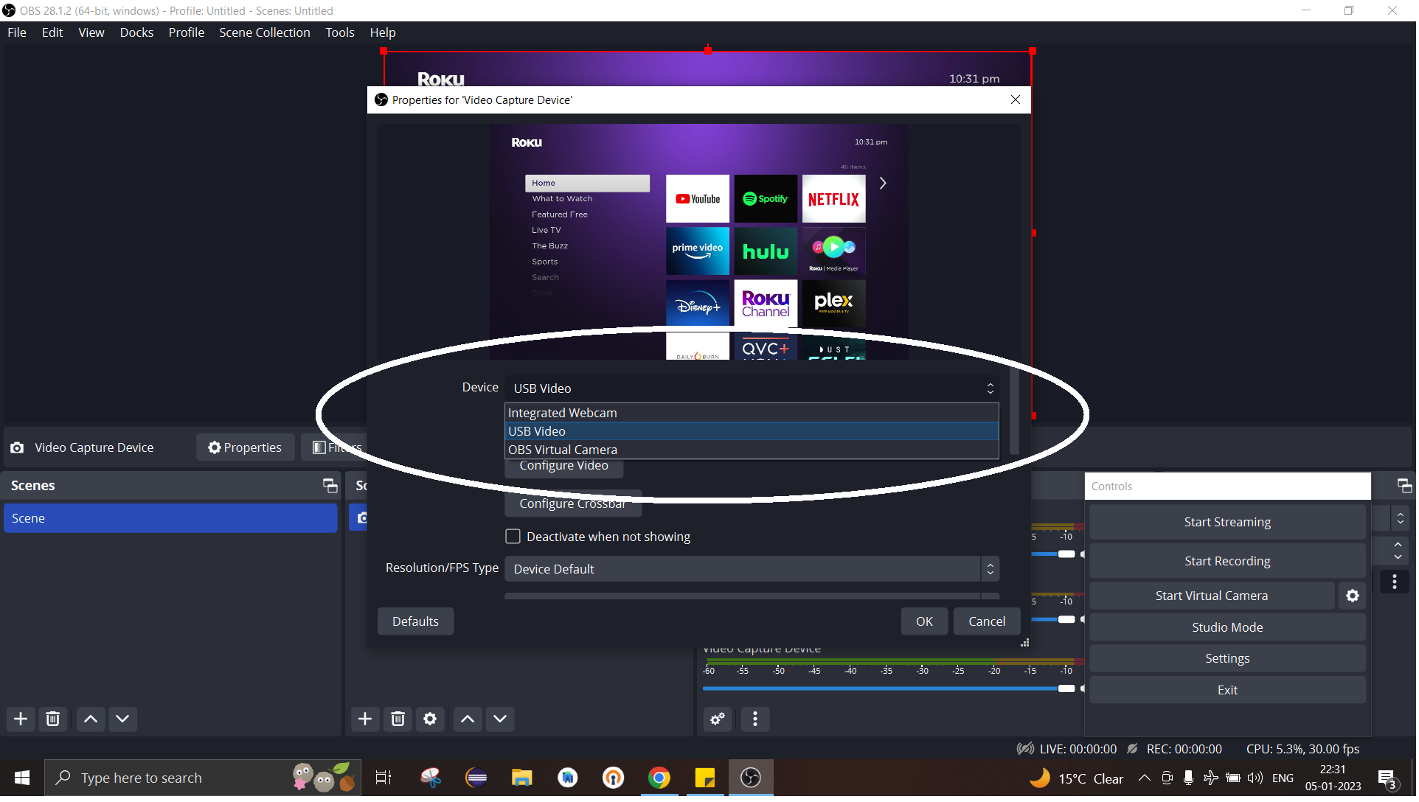The image size is (1419, 802).
Task: Choose USB Video in device list
Action: (x=753, y=433)
